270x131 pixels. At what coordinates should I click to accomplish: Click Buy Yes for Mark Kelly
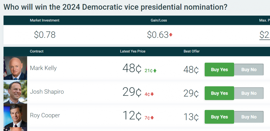(219, 70)
